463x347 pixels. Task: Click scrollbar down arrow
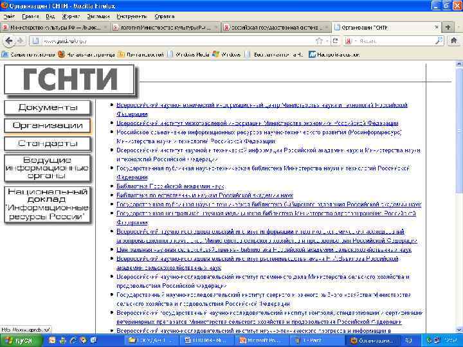(459, 330)
